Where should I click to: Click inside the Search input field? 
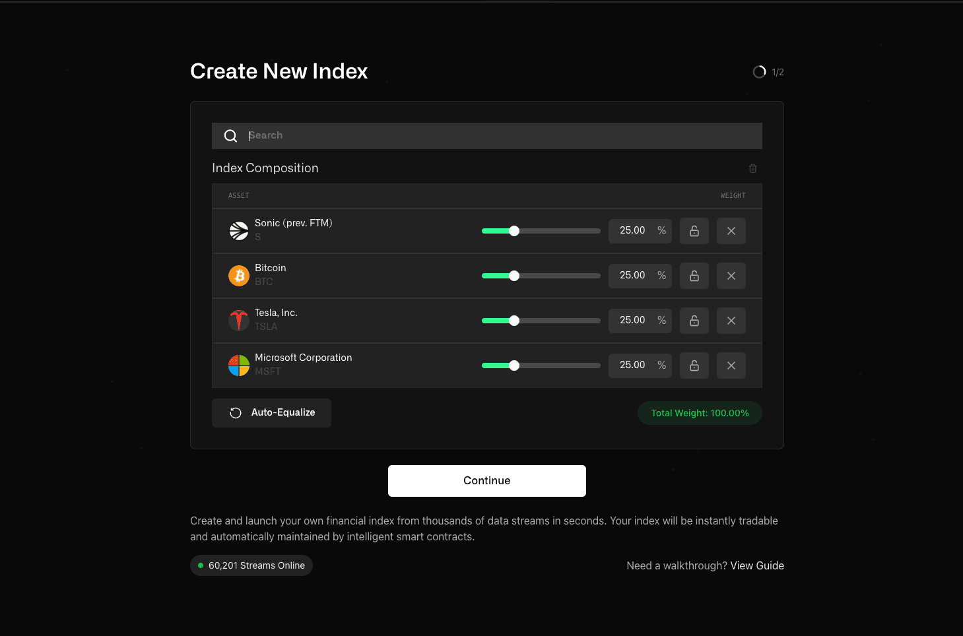(462, 135)
